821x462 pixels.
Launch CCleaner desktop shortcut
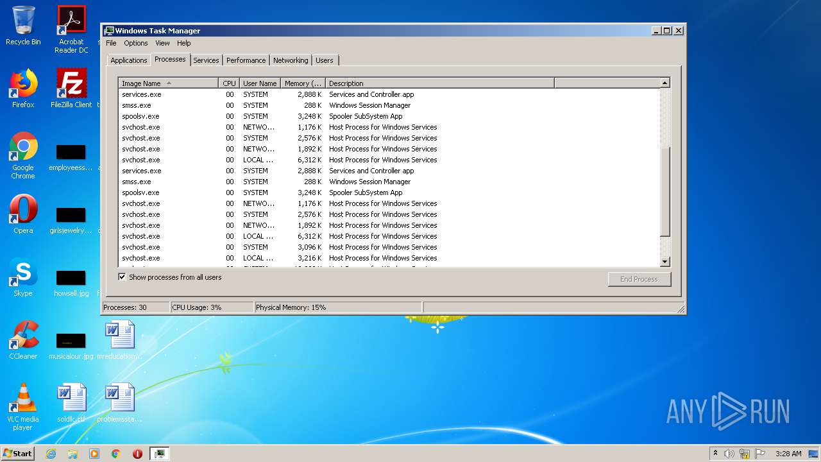(23, 340)
